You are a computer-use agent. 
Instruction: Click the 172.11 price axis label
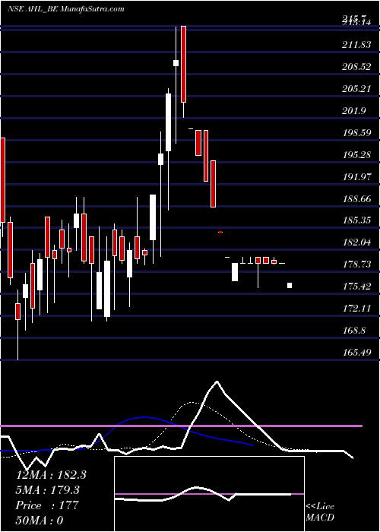pos(356,309)
